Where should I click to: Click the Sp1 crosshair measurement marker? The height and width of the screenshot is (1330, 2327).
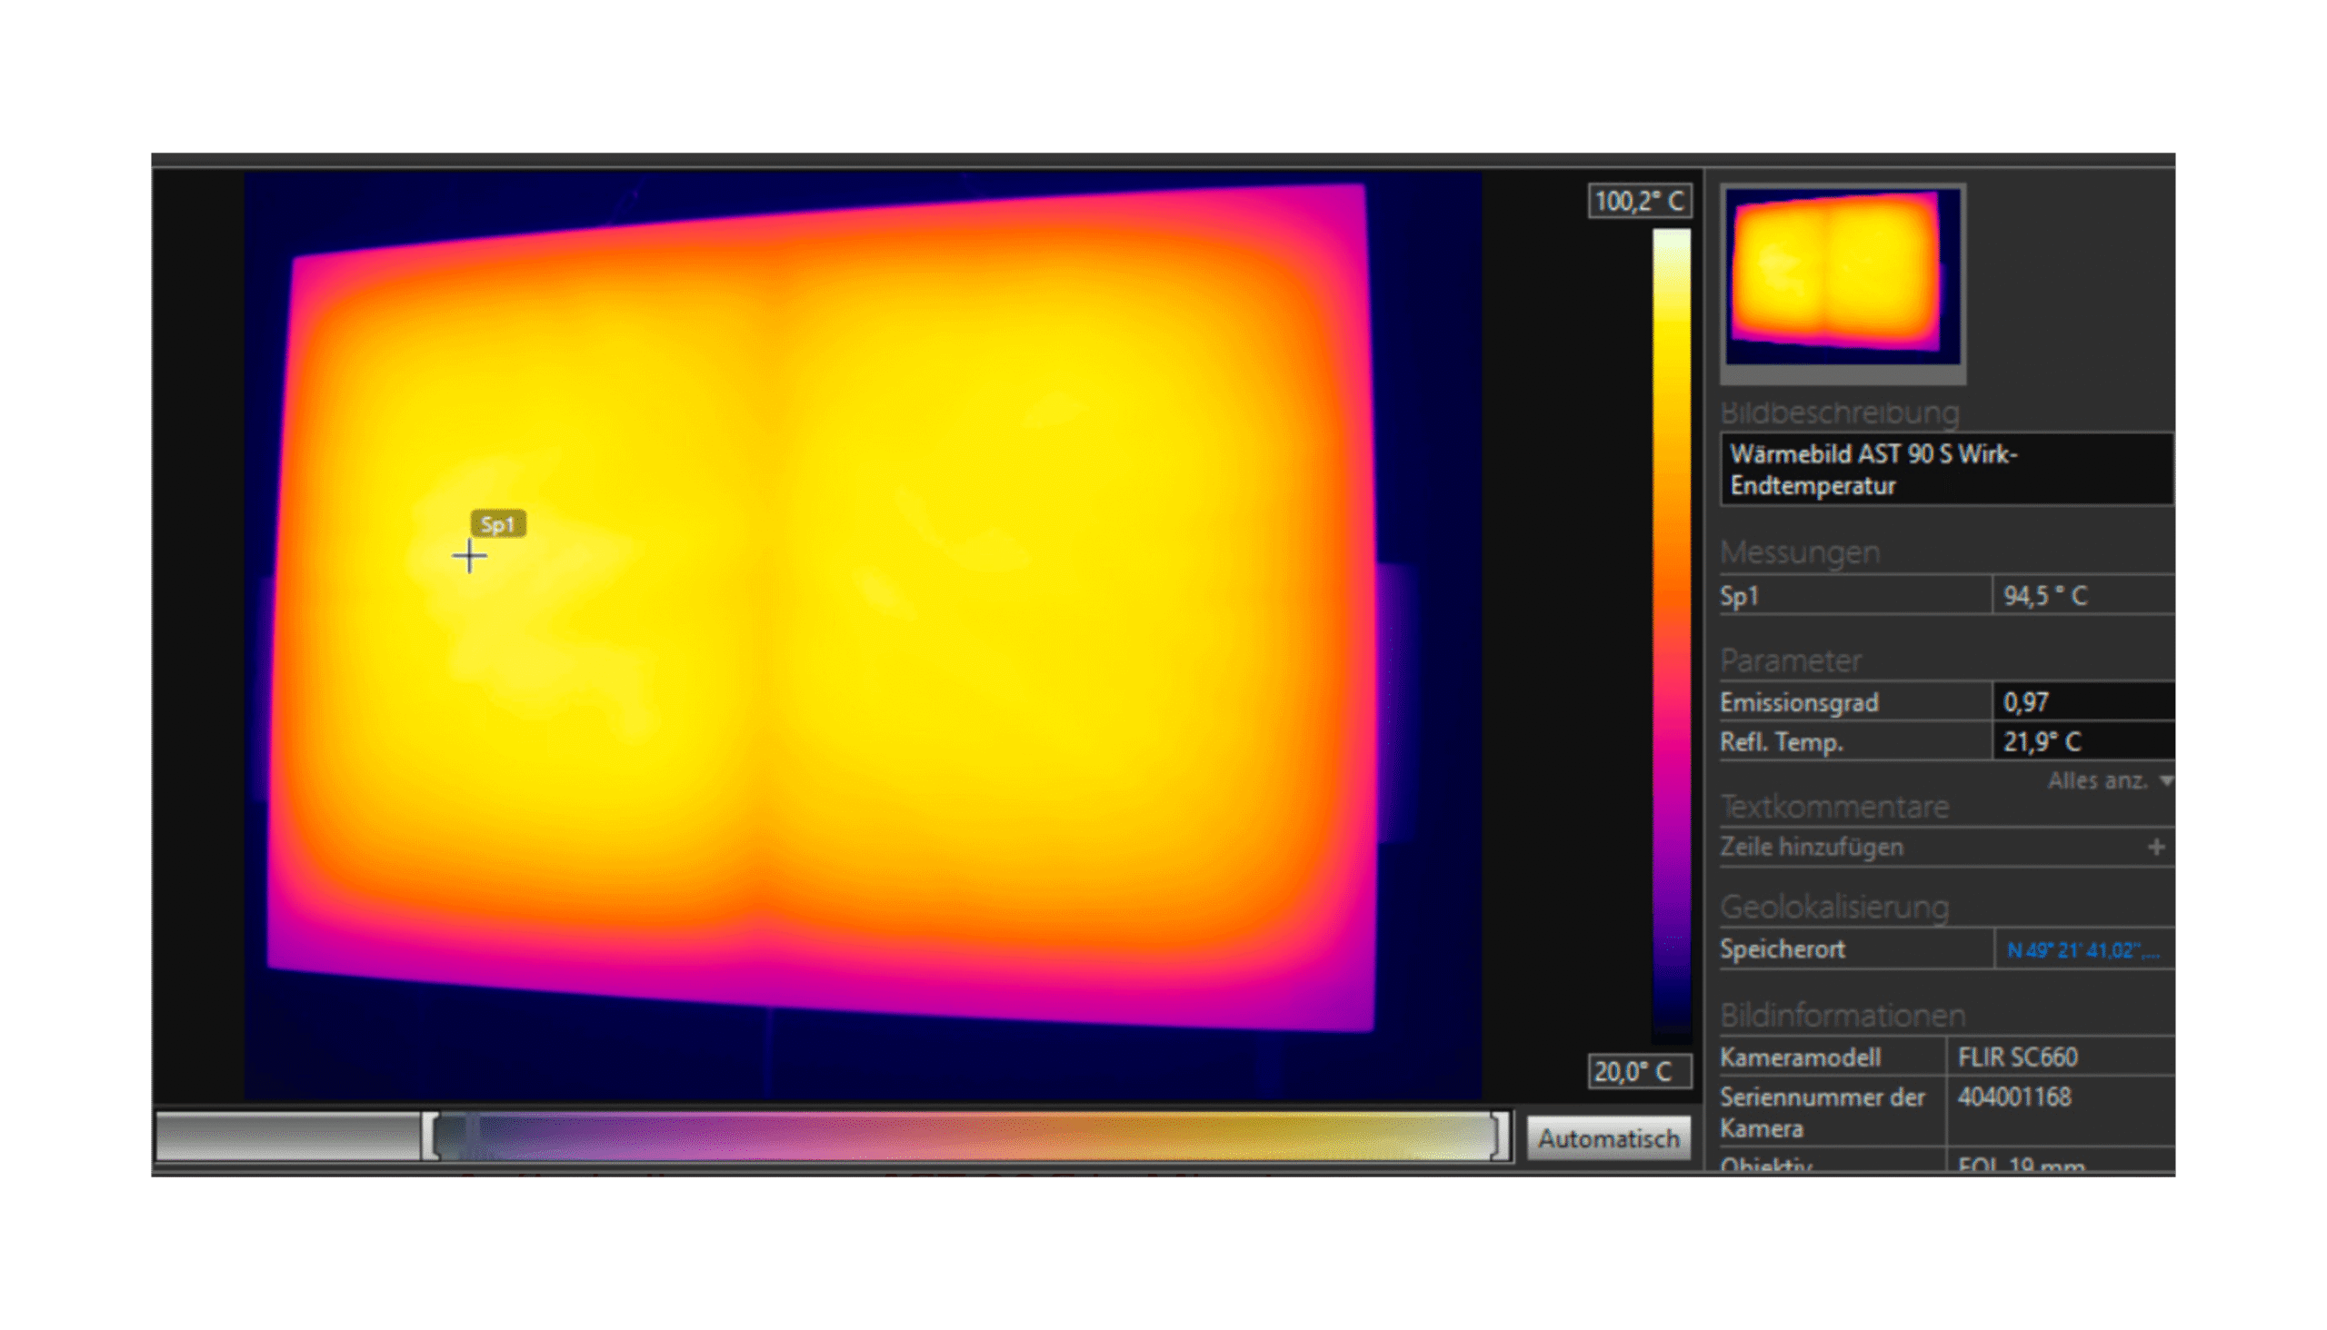[469, 555]
